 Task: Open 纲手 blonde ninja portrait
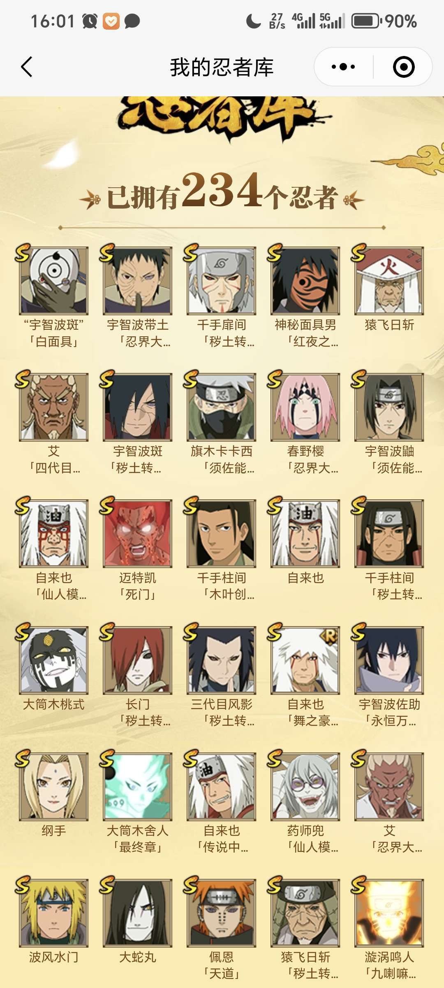coord(54,787)
